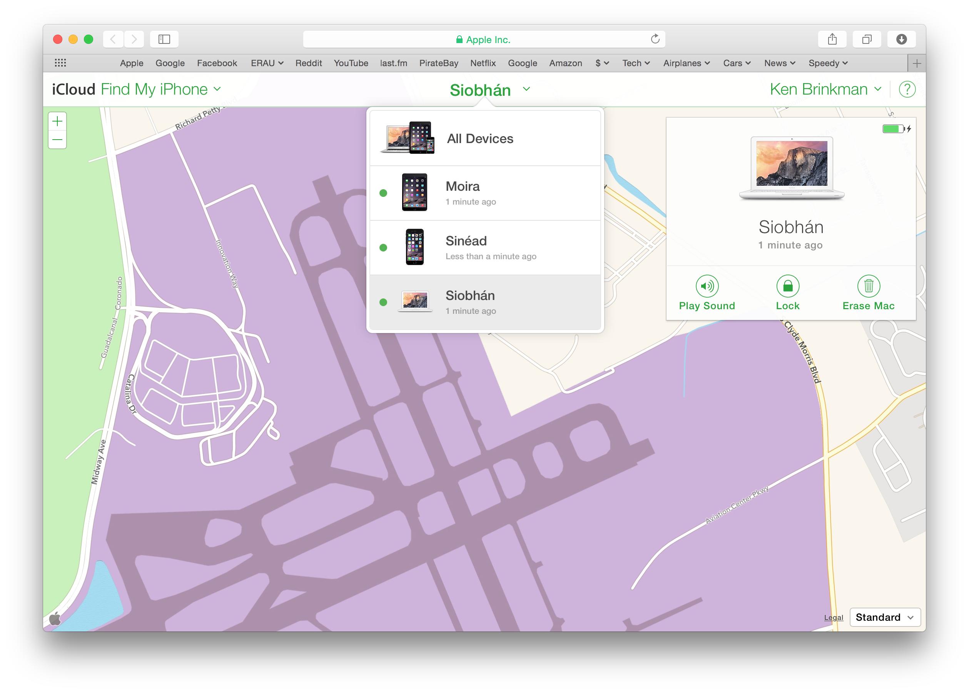Open the help question mark icon
969x693 pixels.
[907, 90]
